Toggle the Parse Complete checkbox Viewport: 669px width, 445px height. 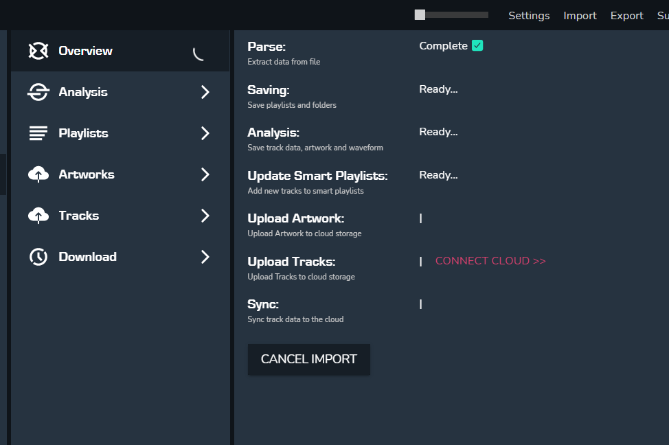tap(477, 46)
